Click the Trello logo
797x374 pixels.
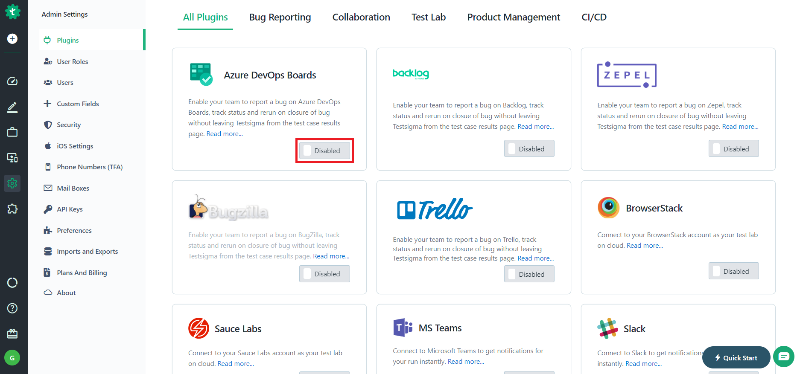(435, 209)
